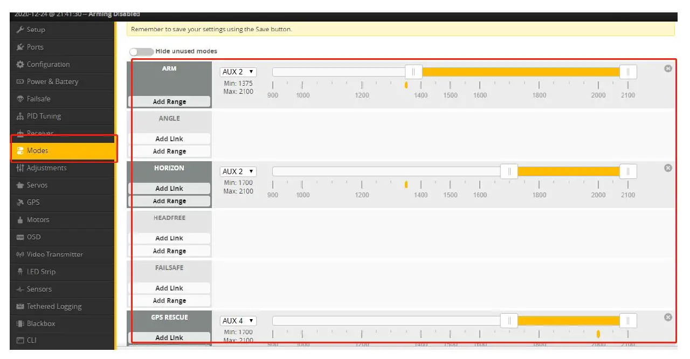Click Add Range under HEADFREE
Image resolution: width=690 pixels, height=359 pixels.
click(169, 251)
